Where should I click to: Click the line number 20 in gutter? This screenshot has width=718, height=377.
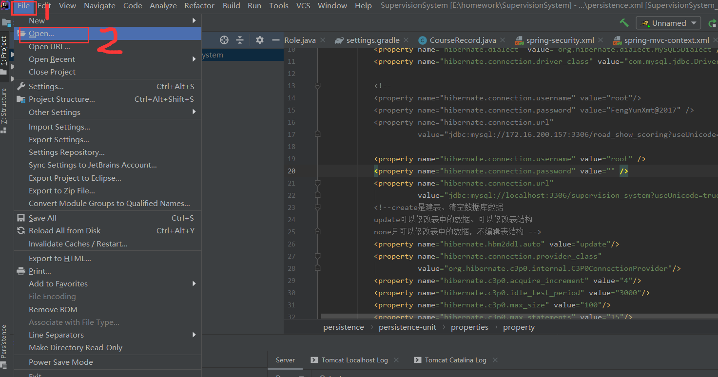(291, 171)
